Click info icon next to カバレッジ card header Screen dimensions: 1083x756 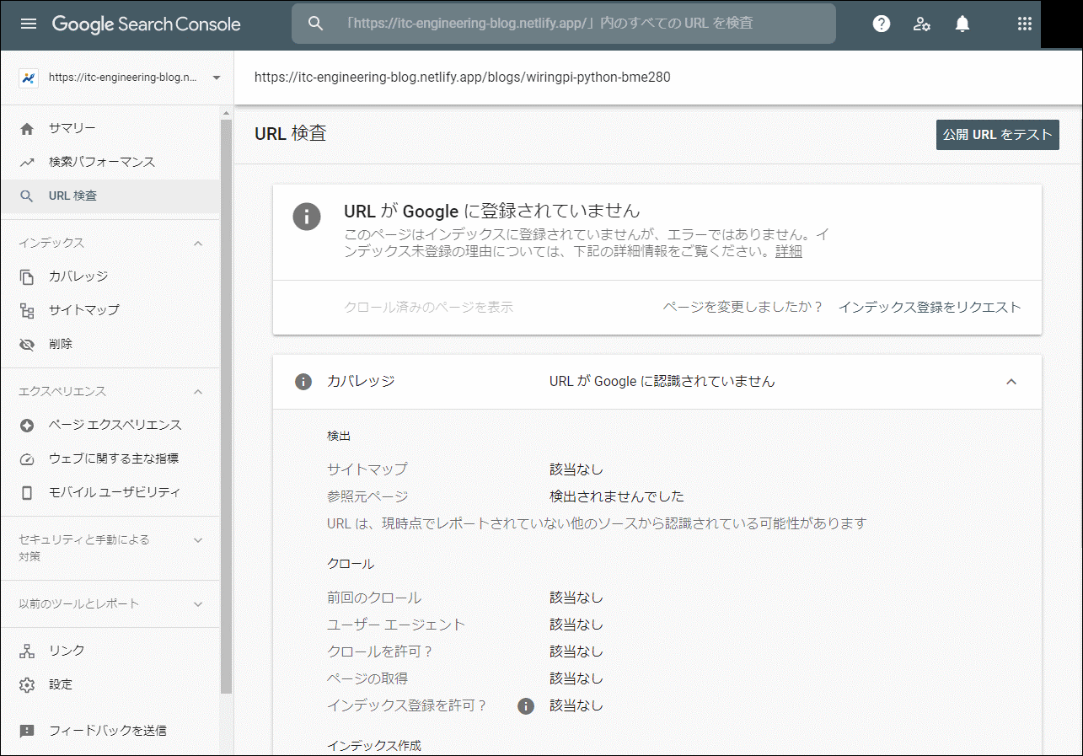pos(303,382)
